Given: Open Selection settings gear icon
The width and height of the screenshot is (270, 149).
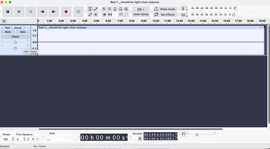Looking at the screenshot, I should pos(140,138).
